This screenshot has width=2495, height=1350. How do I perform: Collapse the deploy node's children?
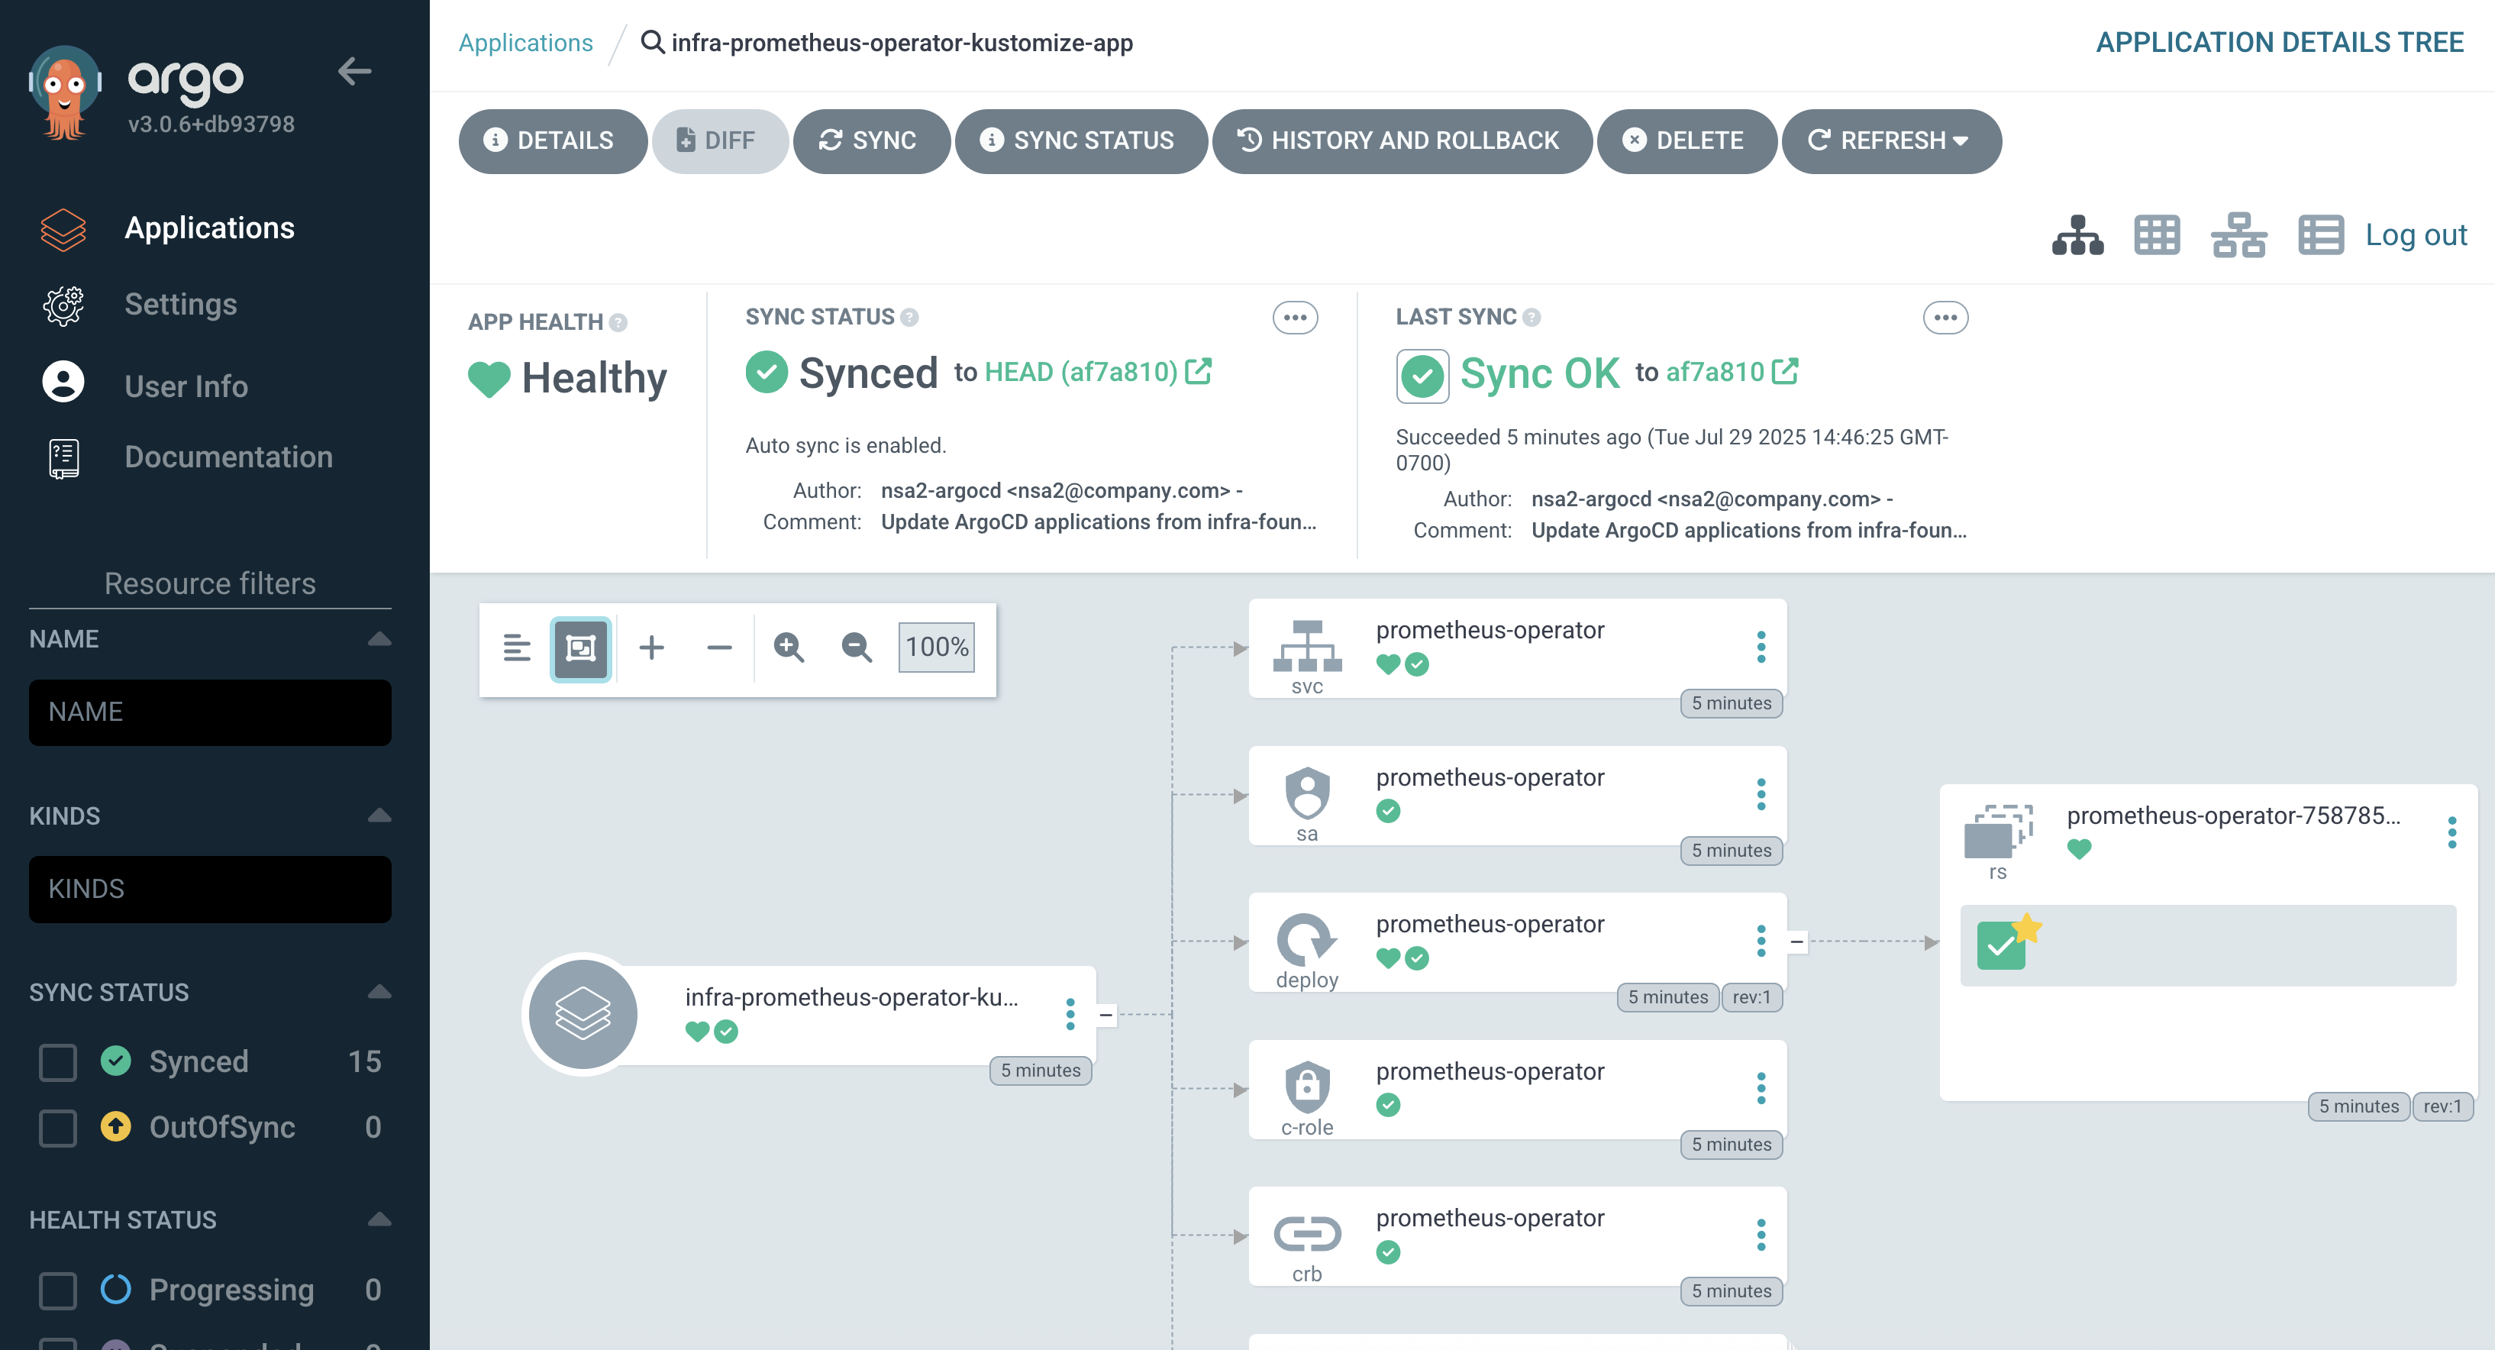tap(1796, 941)
